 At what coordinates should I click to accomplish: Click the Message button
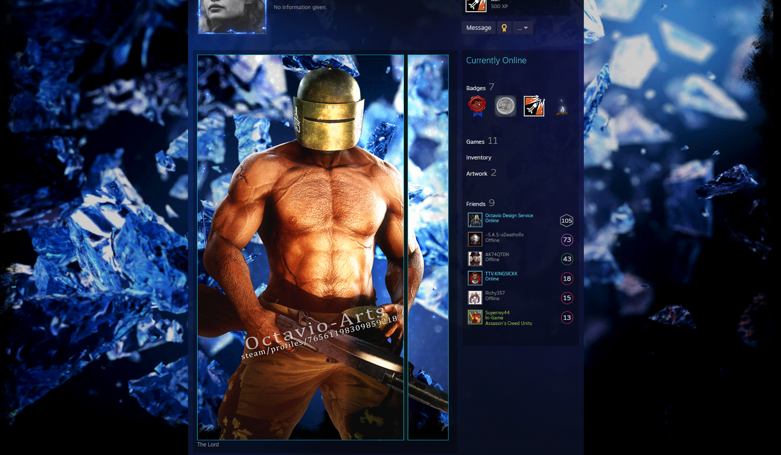pos(478,28)
